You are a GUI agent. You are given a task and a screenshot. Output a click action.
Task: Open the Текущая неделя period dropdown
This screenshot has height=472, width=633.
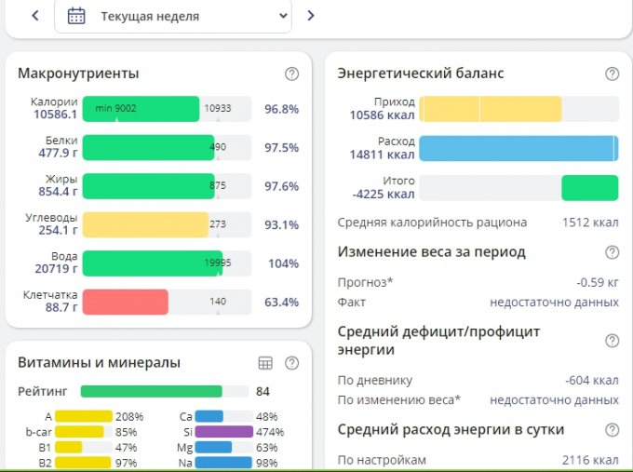click(x=172, y=16)
